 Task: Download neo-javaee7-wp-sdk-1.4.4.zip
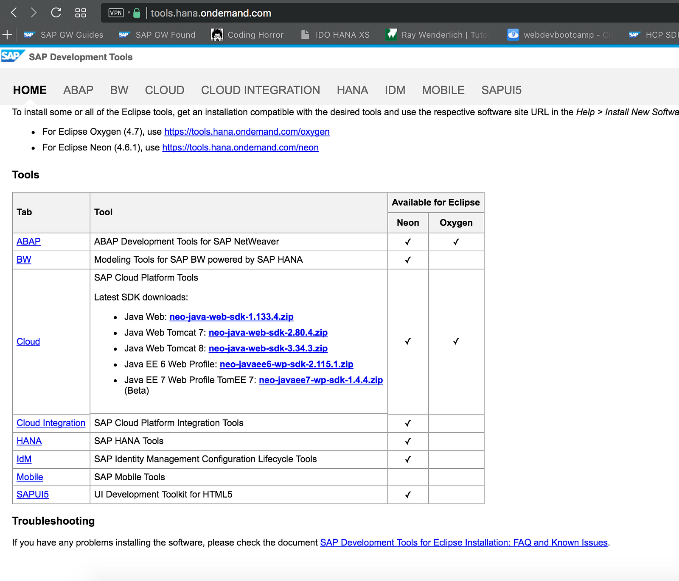tap(321, 380)
